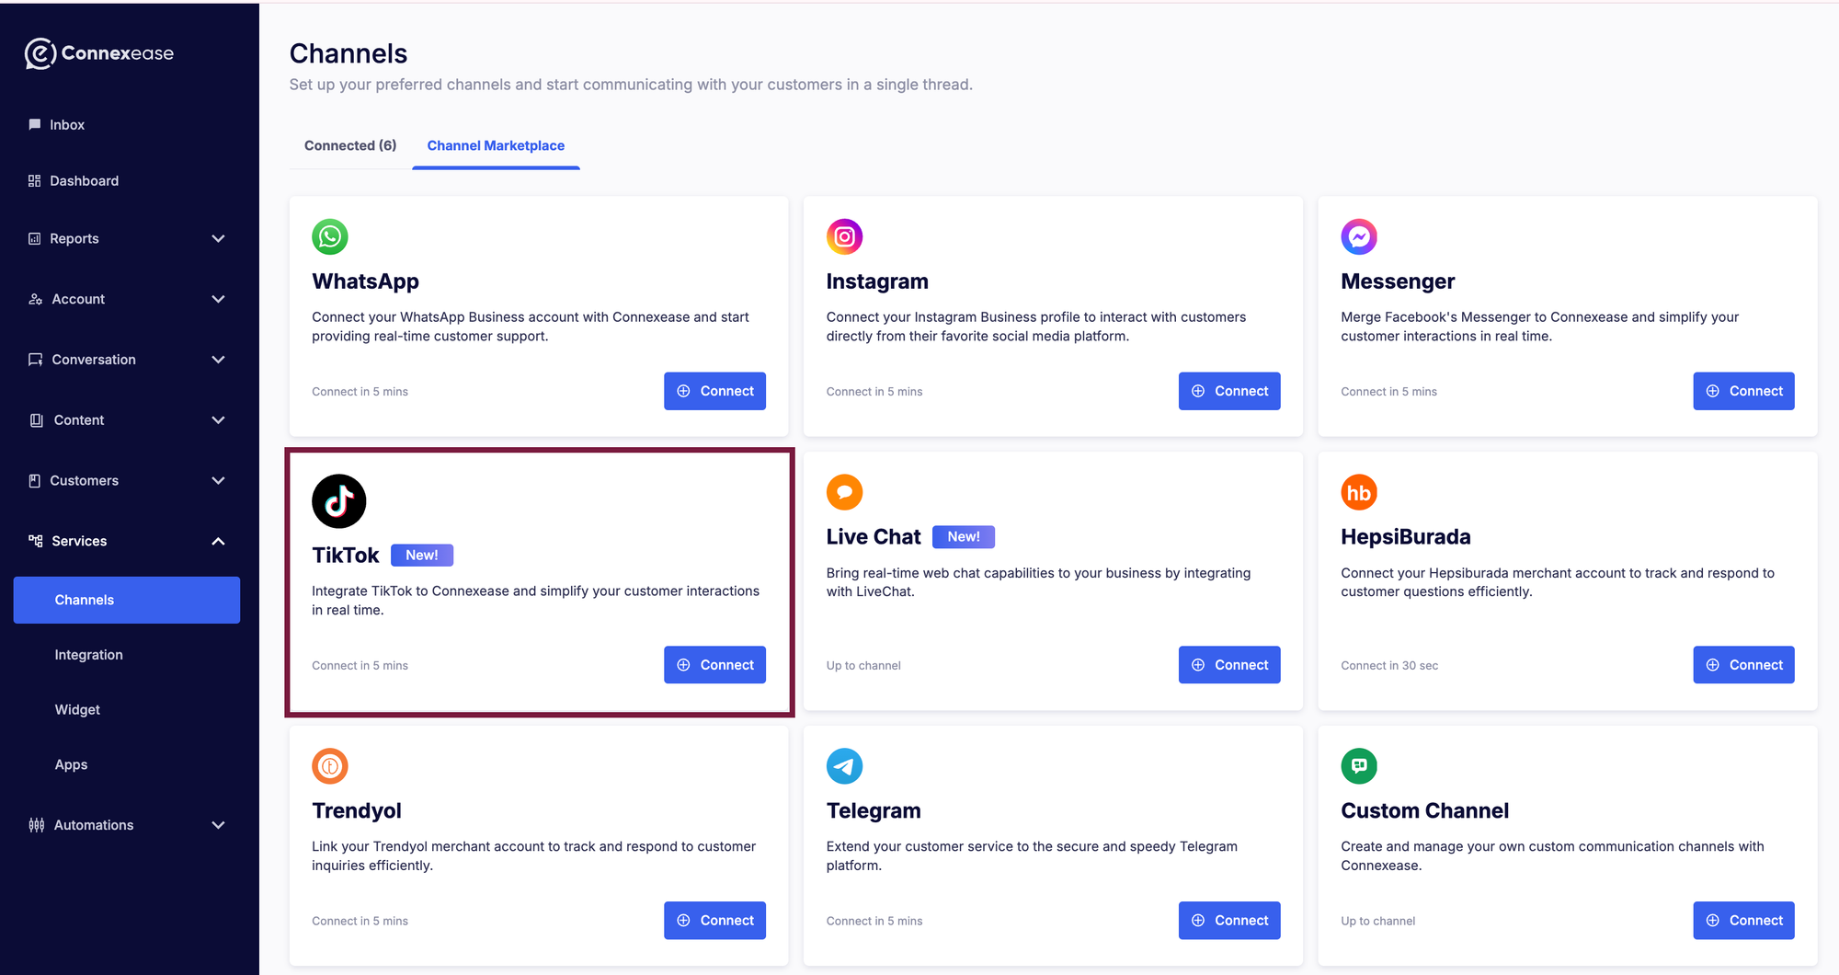Image resolution: width=1839 pixels, height=975 pixels.
Task: Click the Messenger channel icon
Action: point(1358,237)
